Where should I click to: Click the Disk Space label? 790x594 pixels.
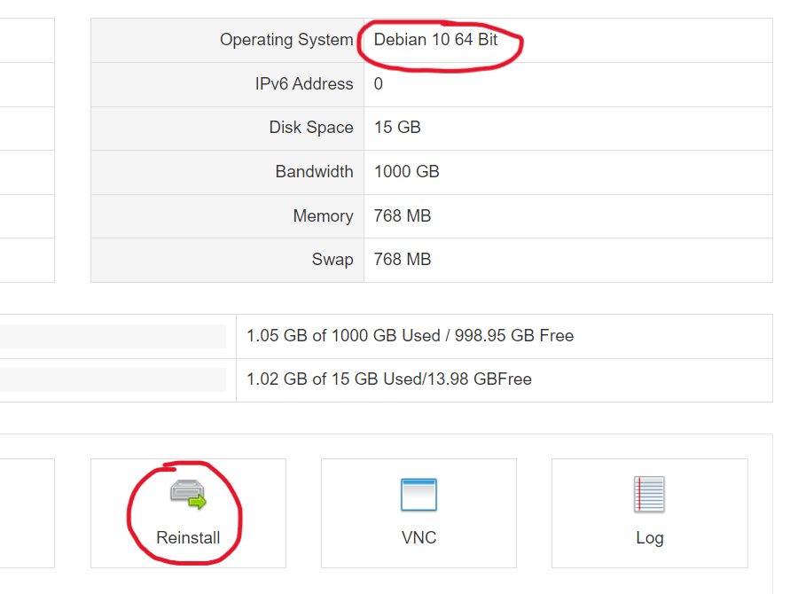311,128
